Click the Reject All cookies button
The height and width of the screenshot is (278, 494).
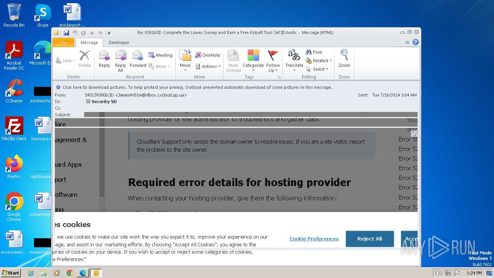370,239
